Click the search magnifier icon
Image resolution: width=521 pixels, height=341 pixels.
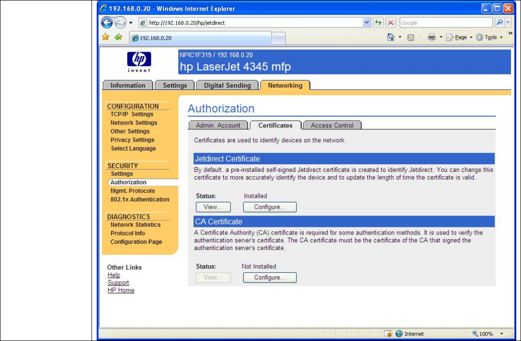pyautogui.click(x=499, y=23)
